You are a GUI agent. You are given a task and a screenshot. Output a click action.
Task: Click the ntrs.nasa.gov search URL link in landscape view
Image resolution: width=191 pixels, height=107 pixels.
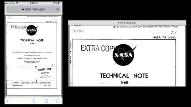[147, 27]
